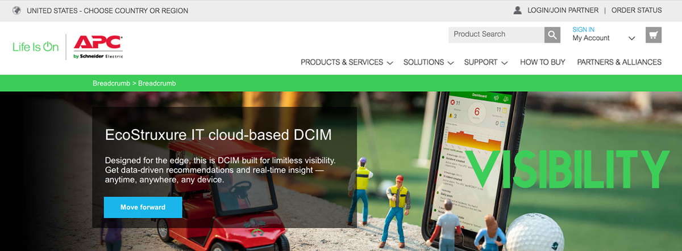Screen dimensions: 682x251
Task: Click the last Breadcrumb item
Action: [x=157, y=83]
